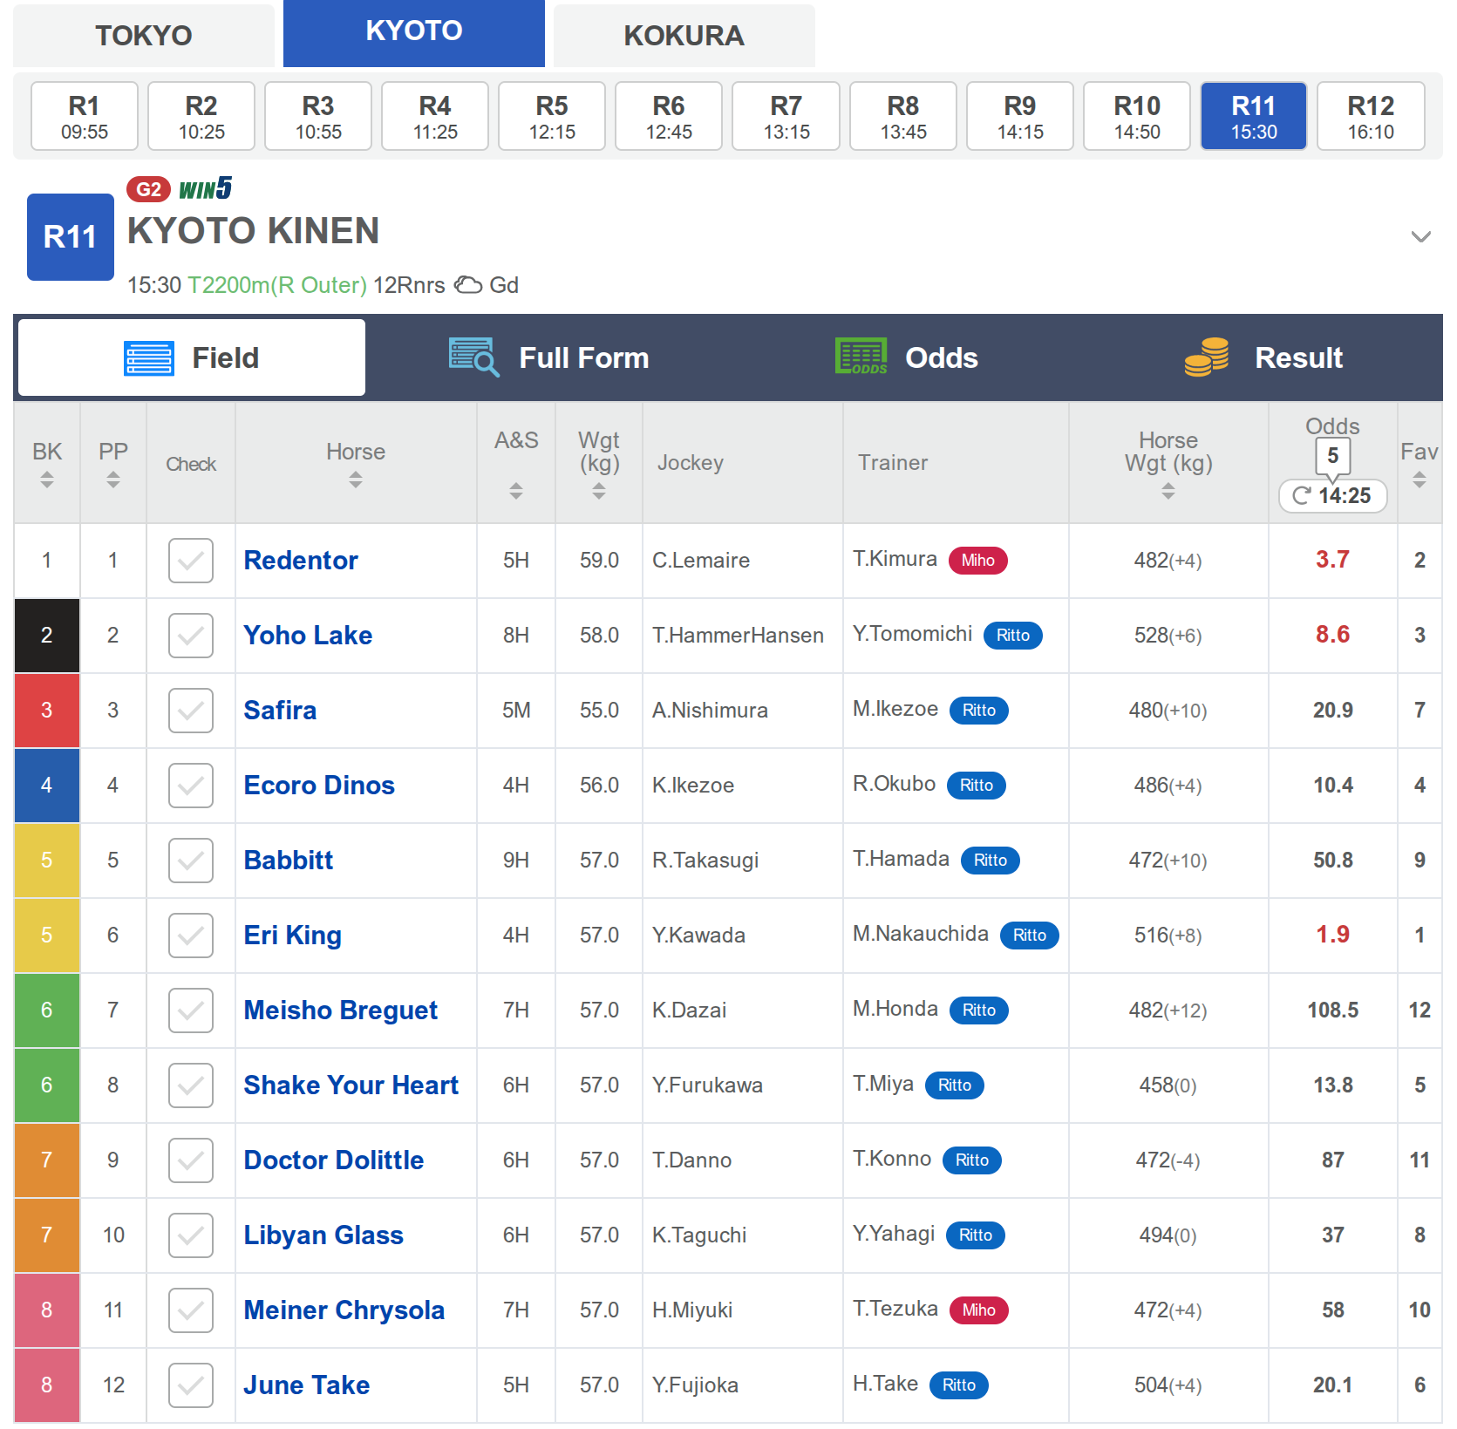Select the Babbitt checkbox

(191, 861)
